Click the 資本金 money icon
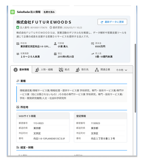Screen dimensions: 144x161 [93, 44]
